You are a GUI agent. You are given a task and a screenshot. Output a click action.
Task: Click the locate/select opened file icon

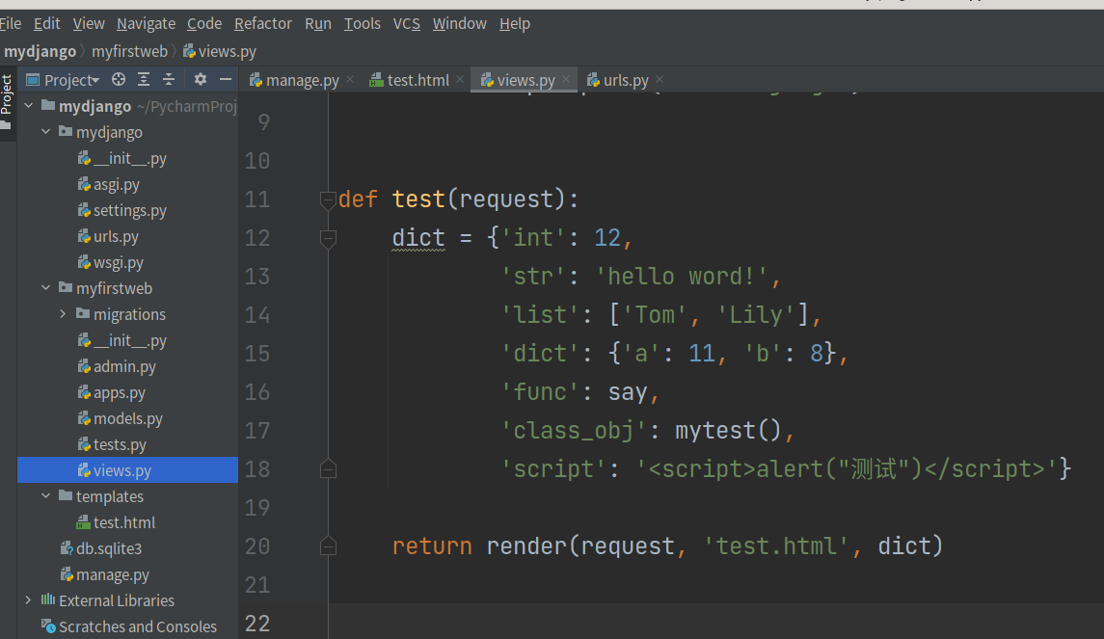coord(119,80)
